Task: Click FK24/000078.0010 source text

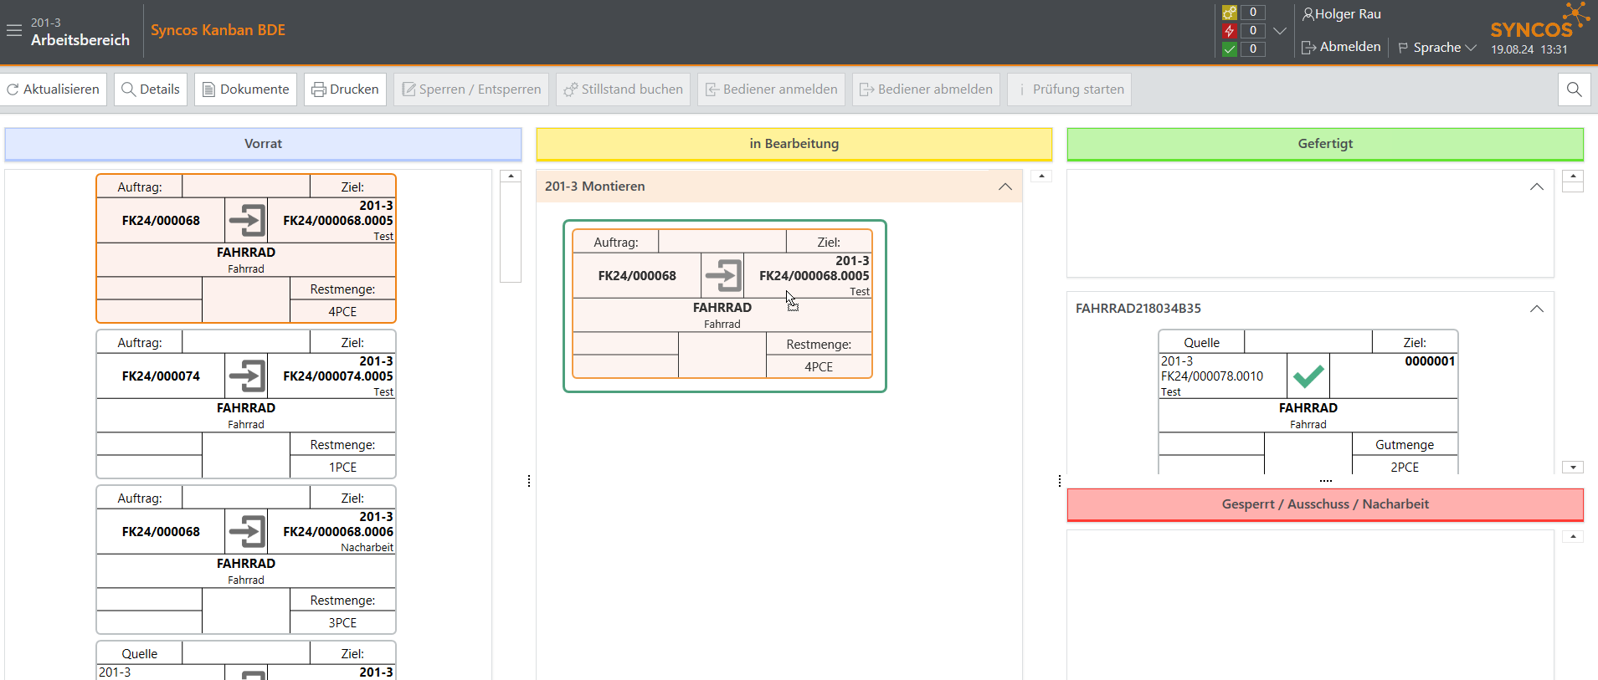Action: 1212,376
